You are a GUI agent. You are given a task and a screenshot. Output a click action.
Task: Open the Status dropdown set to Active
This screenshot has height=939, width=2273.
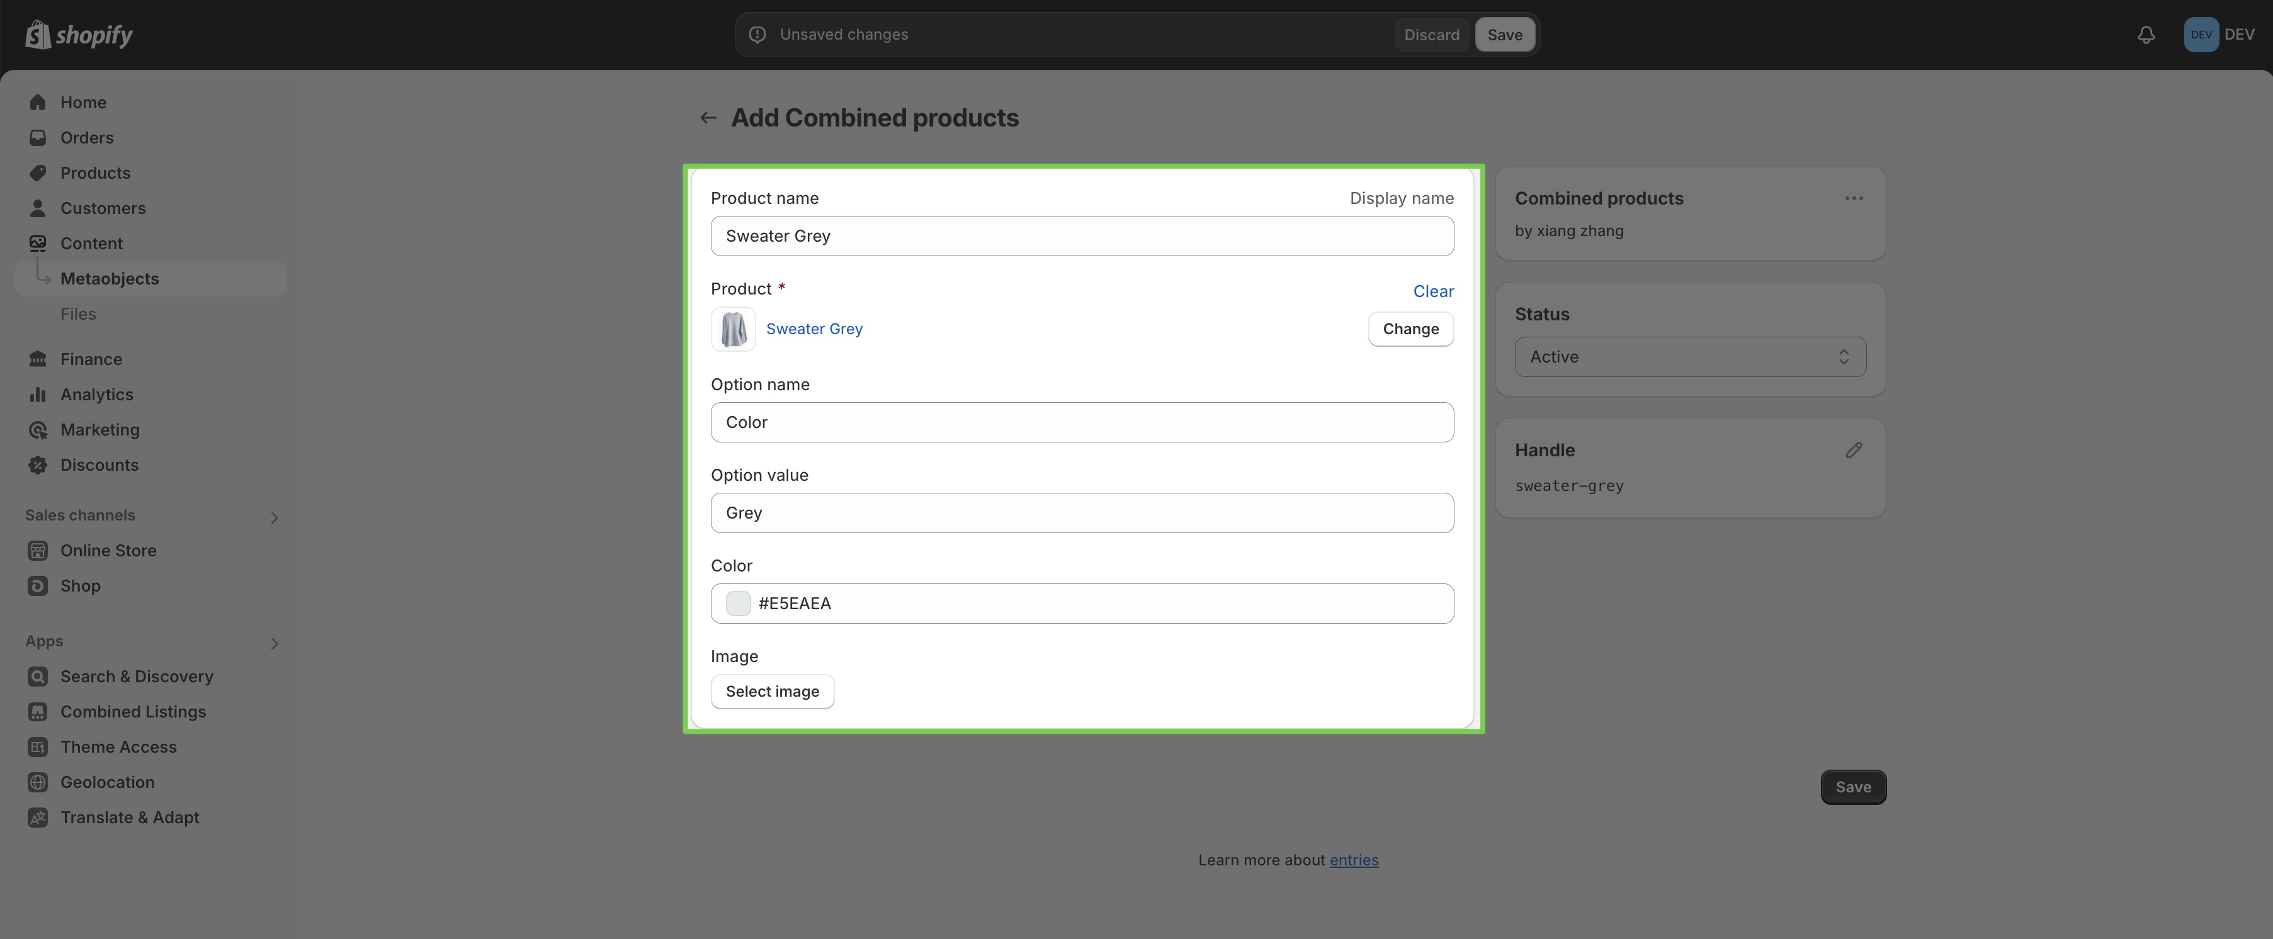pos(1690,357)
